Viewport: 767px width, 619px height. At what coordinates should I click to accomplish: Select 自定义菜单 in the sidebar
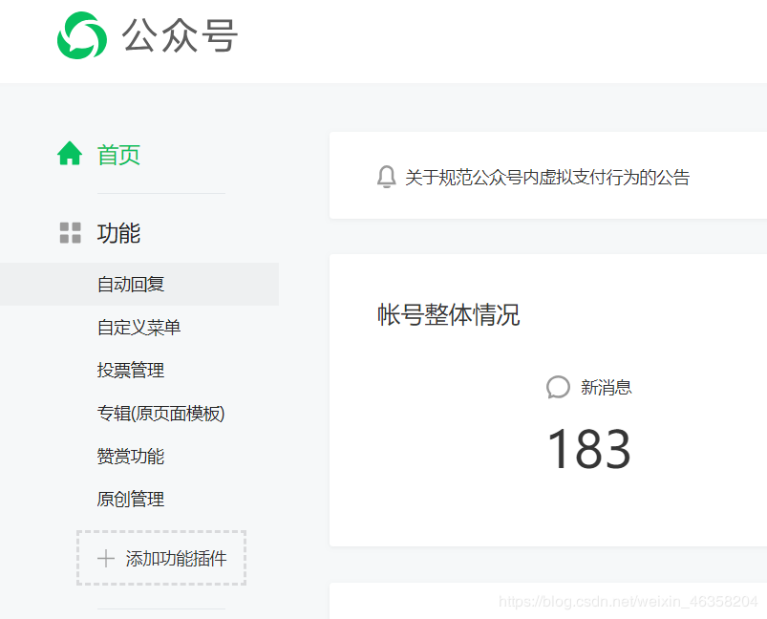coord(138,328)
